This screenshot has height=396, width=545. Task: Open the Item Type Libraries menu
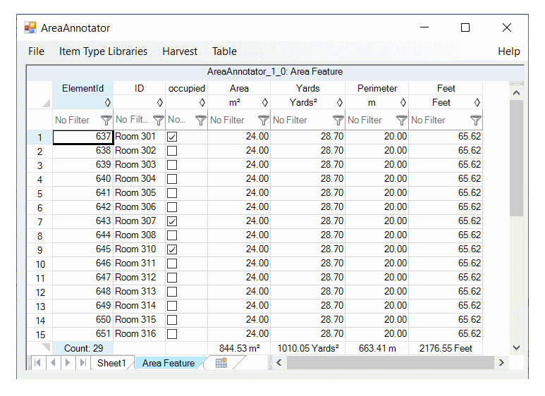(103, 51)
